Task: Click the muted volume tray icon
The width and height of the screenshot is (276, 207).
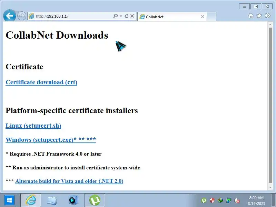Action: [x=237, y=200]
